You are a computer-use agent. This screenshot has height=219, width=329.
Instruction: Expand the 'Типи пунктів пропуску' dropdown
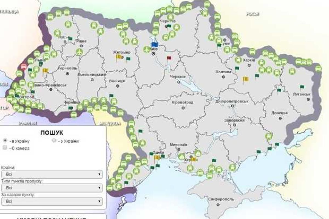pos(52,188)
